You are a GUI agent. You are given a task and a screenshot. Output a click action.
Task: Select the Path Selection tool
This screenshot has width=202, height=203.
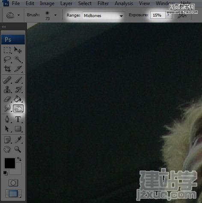(x=7, y=129)
